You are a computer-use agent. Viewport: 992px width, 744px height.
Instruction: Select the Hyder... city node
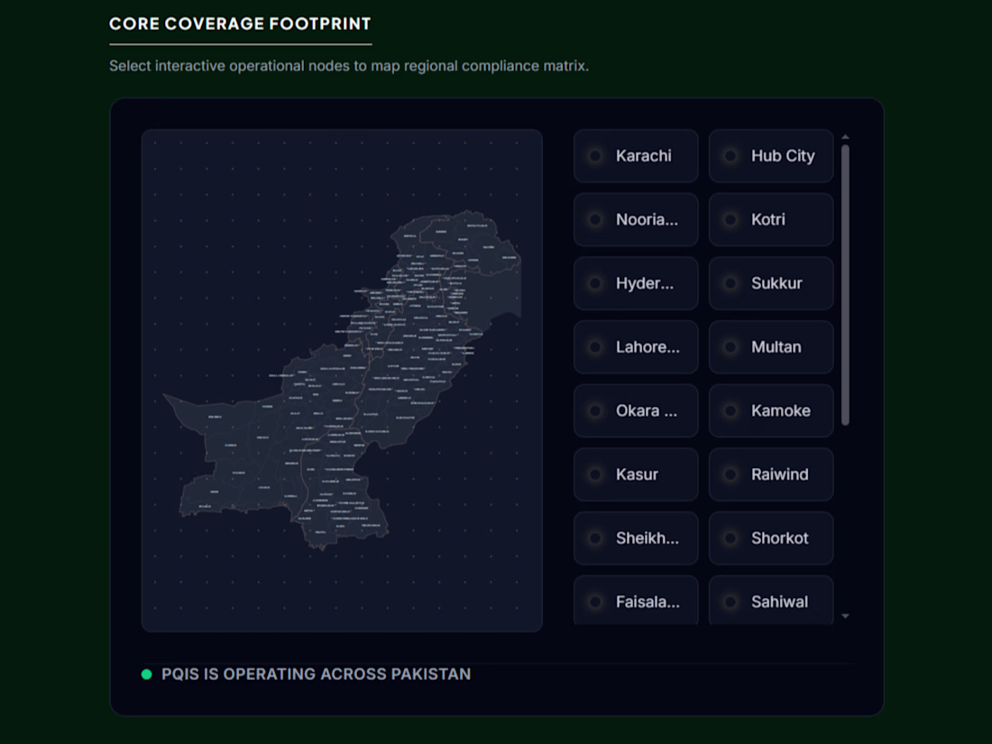[x=636, y=283]
